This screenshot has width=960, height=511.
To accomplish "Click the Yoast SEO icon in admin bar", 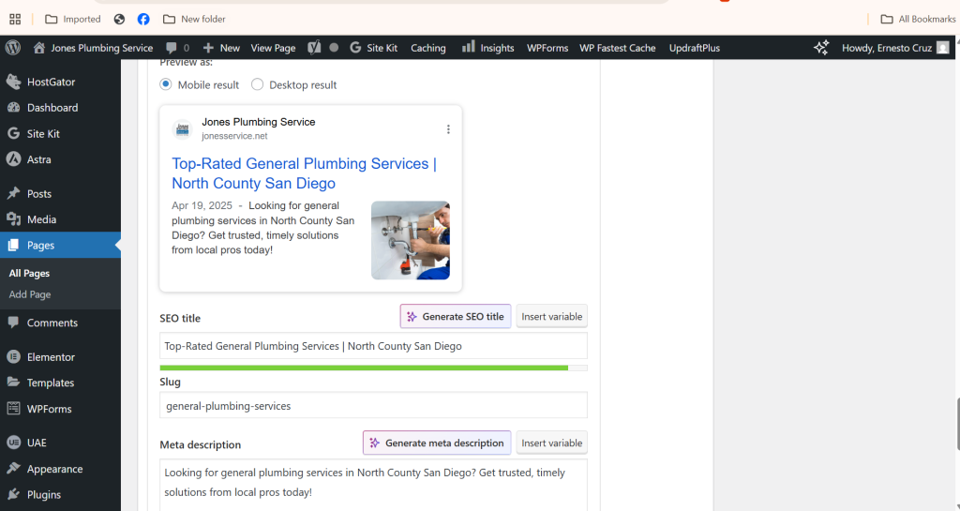I will [x=314, y=48].
